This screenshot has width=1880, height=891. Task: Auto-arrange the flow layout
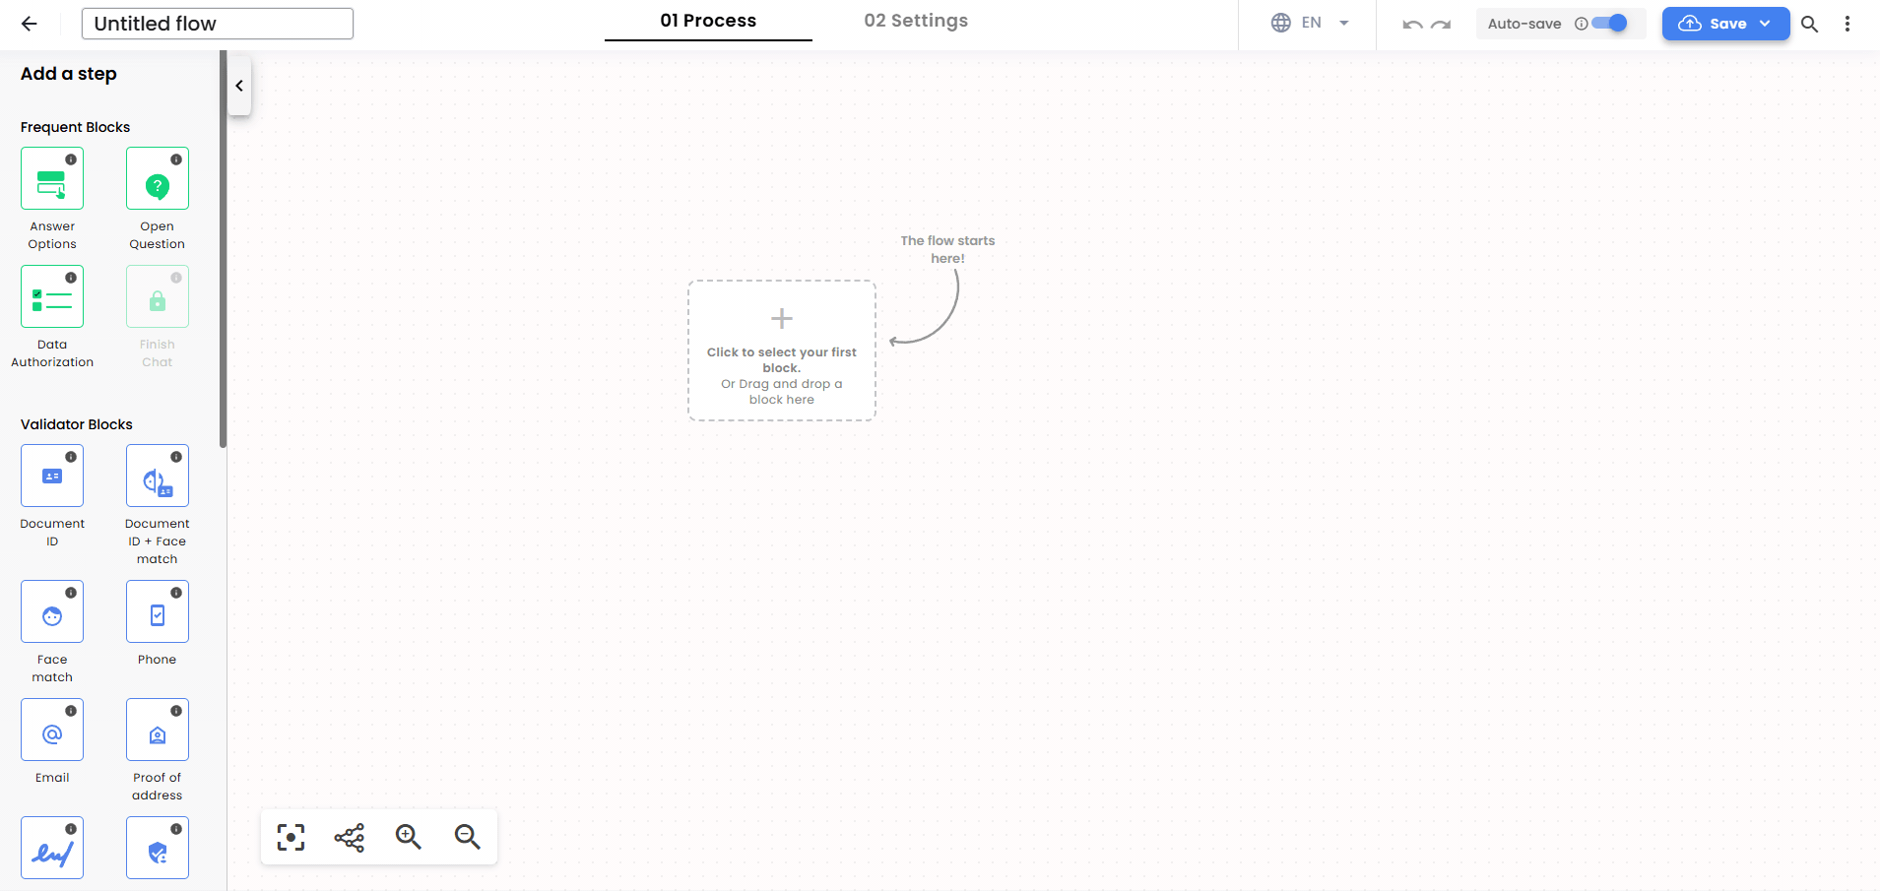(x=349, y=837)
